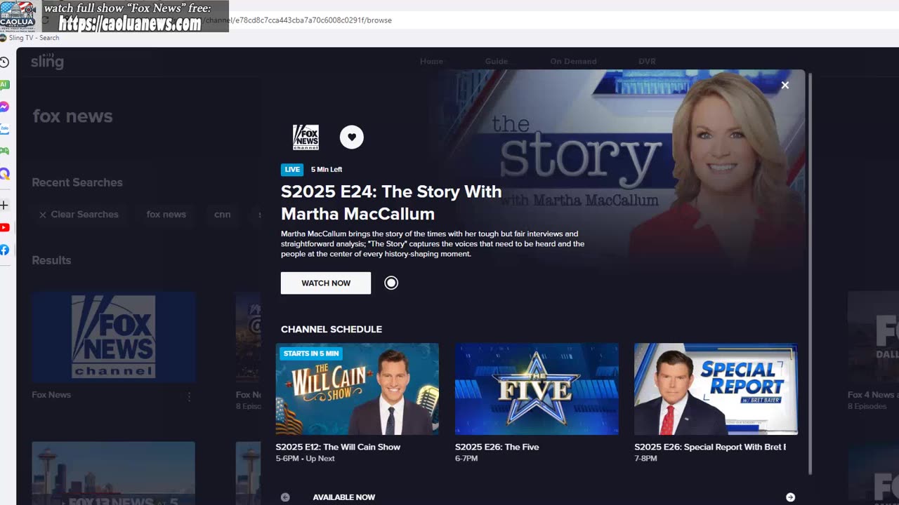Add a new sidebar item with plus
The image size is (899, 505).
coord(4,206)
